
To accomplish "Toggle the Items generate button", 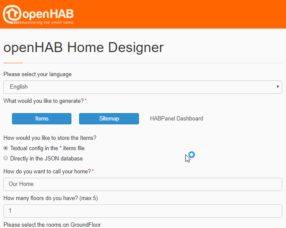I will pyautogui.click(x=42, y=119).
